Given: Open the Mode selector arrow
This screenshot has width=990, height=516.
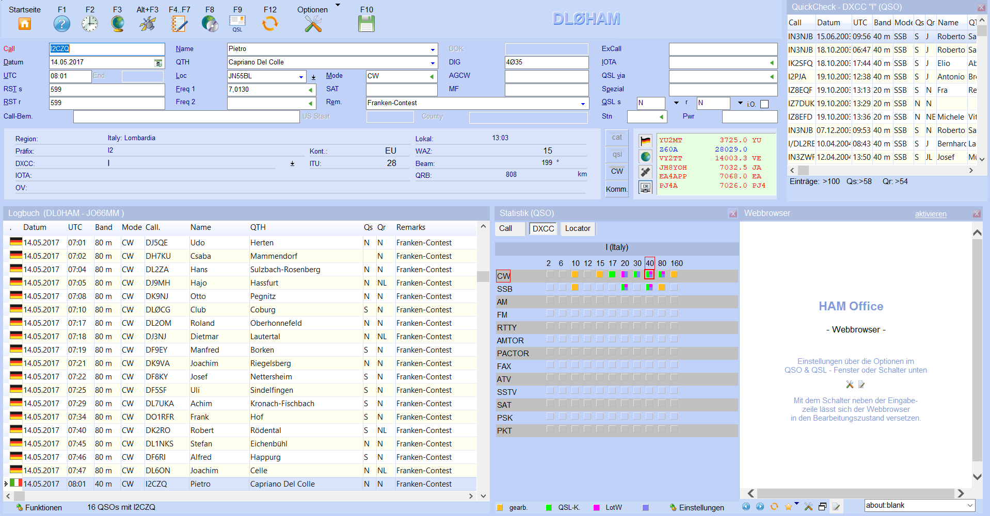Looking at the screenshot, I should pyautogui.click(x=432, y=76).
